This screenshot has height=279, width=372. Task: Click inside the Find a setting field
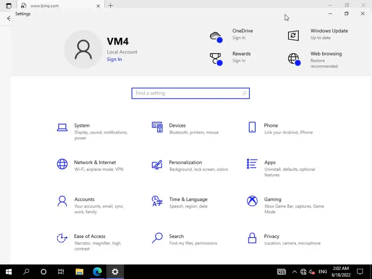tap(190, 93)
